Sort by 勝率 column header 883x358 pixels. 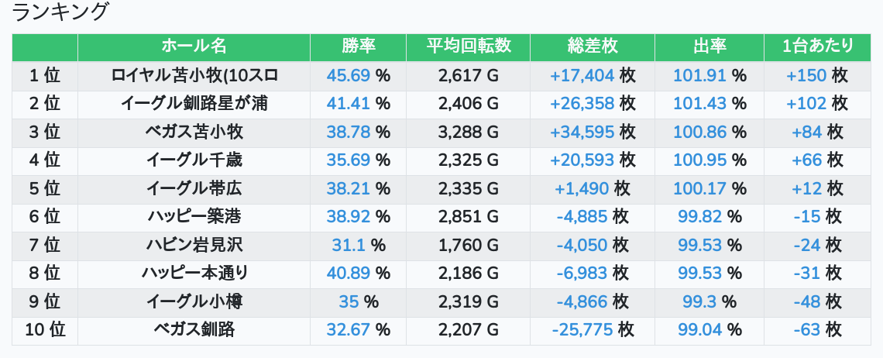click(x=358, y=46)
